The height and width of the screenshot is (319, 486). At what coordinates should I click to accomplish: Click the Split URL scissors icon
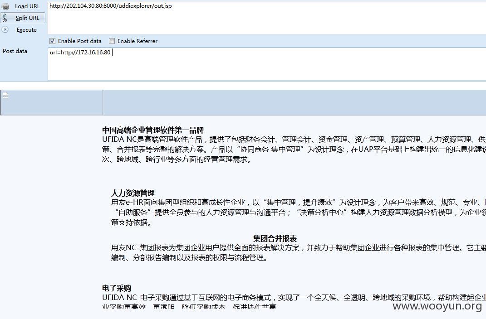5,18
